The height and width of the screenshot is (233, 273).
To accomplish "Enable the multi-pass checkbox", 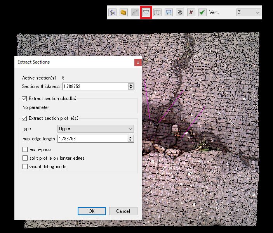I will click(25, 150).
